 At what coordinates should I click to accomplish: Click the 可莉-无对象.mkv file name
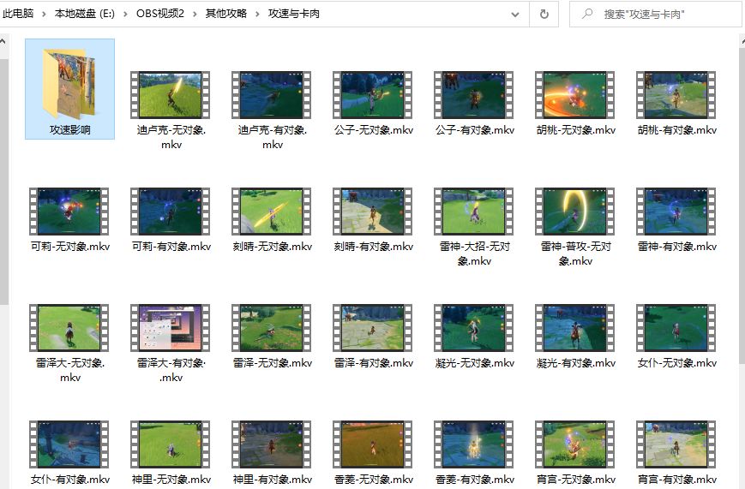coord(69,247)
